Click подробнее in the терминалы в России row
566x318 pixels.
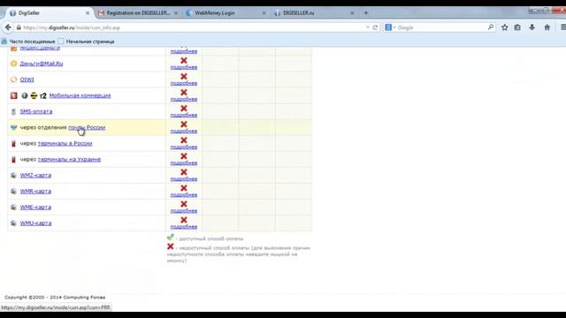[x=184, y=147]
